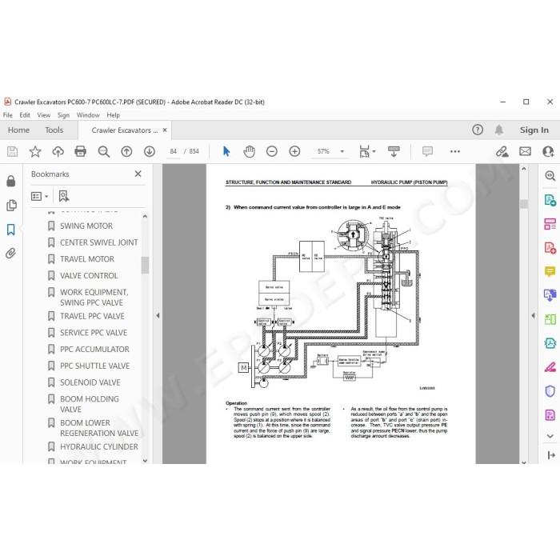Image resolution: width=560 pixels, height=560 pixels.
Task: Add a comment sticky note
Action: pos(427,151)
